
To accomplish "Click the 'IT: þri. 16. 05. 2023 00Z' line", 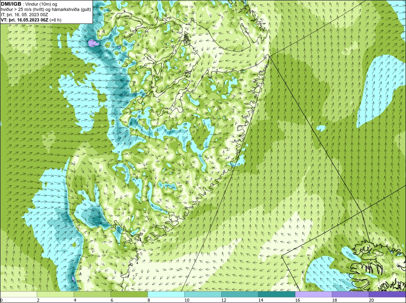I will (24, 15).
